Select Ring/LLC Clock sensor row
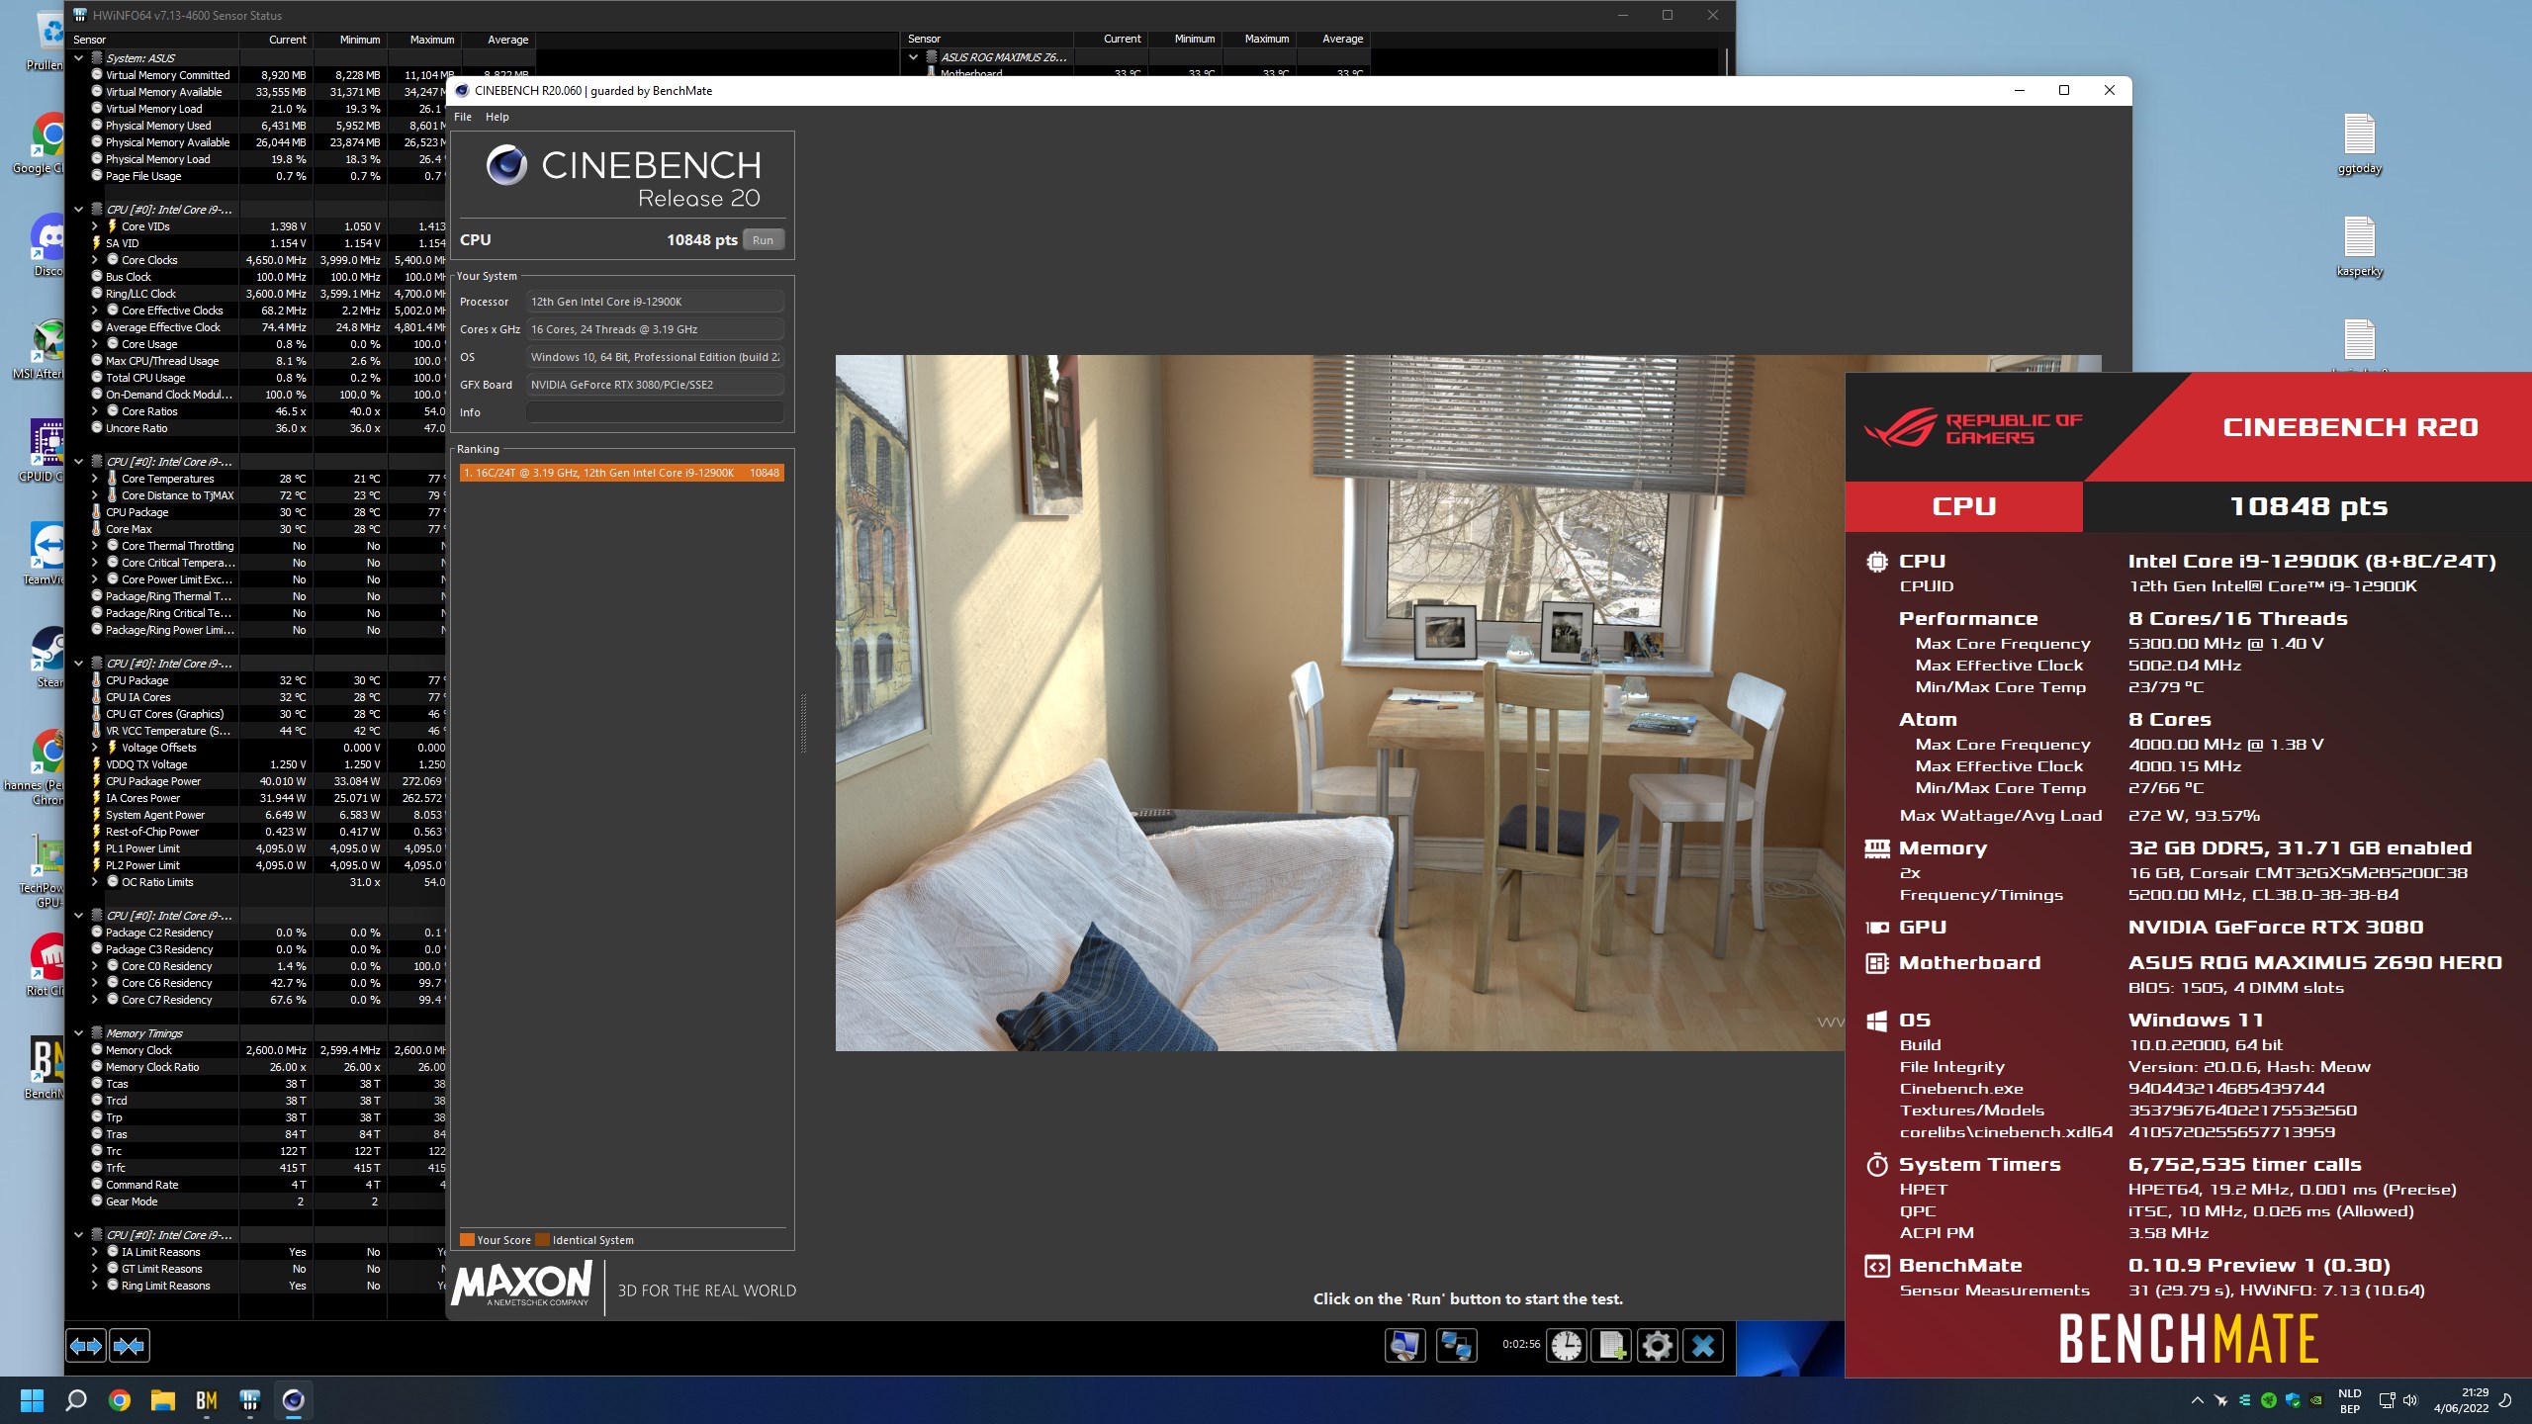This screenshot has height=1424, width=2532. [x=257, y=294]
